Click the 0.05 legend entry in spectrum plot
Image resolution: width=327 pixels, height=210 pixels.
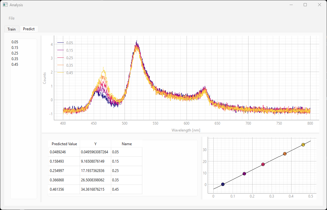coord(69,43)
